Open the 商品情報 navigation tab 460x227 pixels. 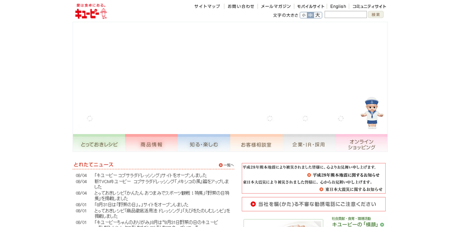151,144
